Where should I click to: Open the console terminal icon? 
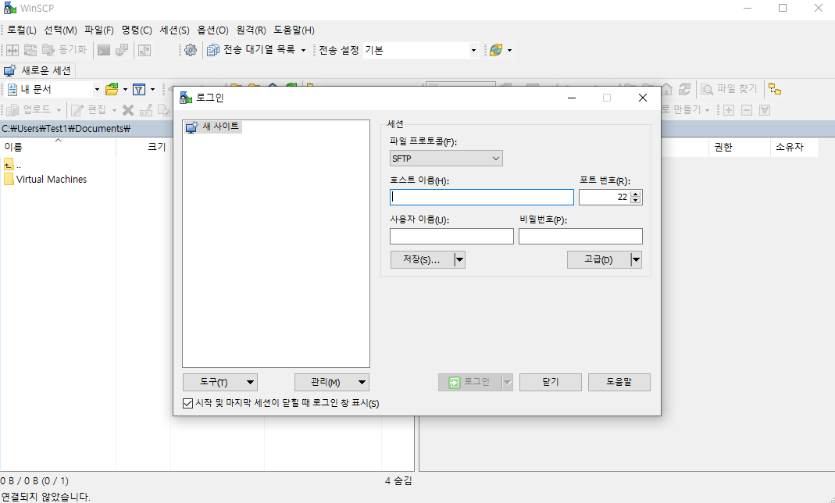pyautogui.click(x=104, y=50)
